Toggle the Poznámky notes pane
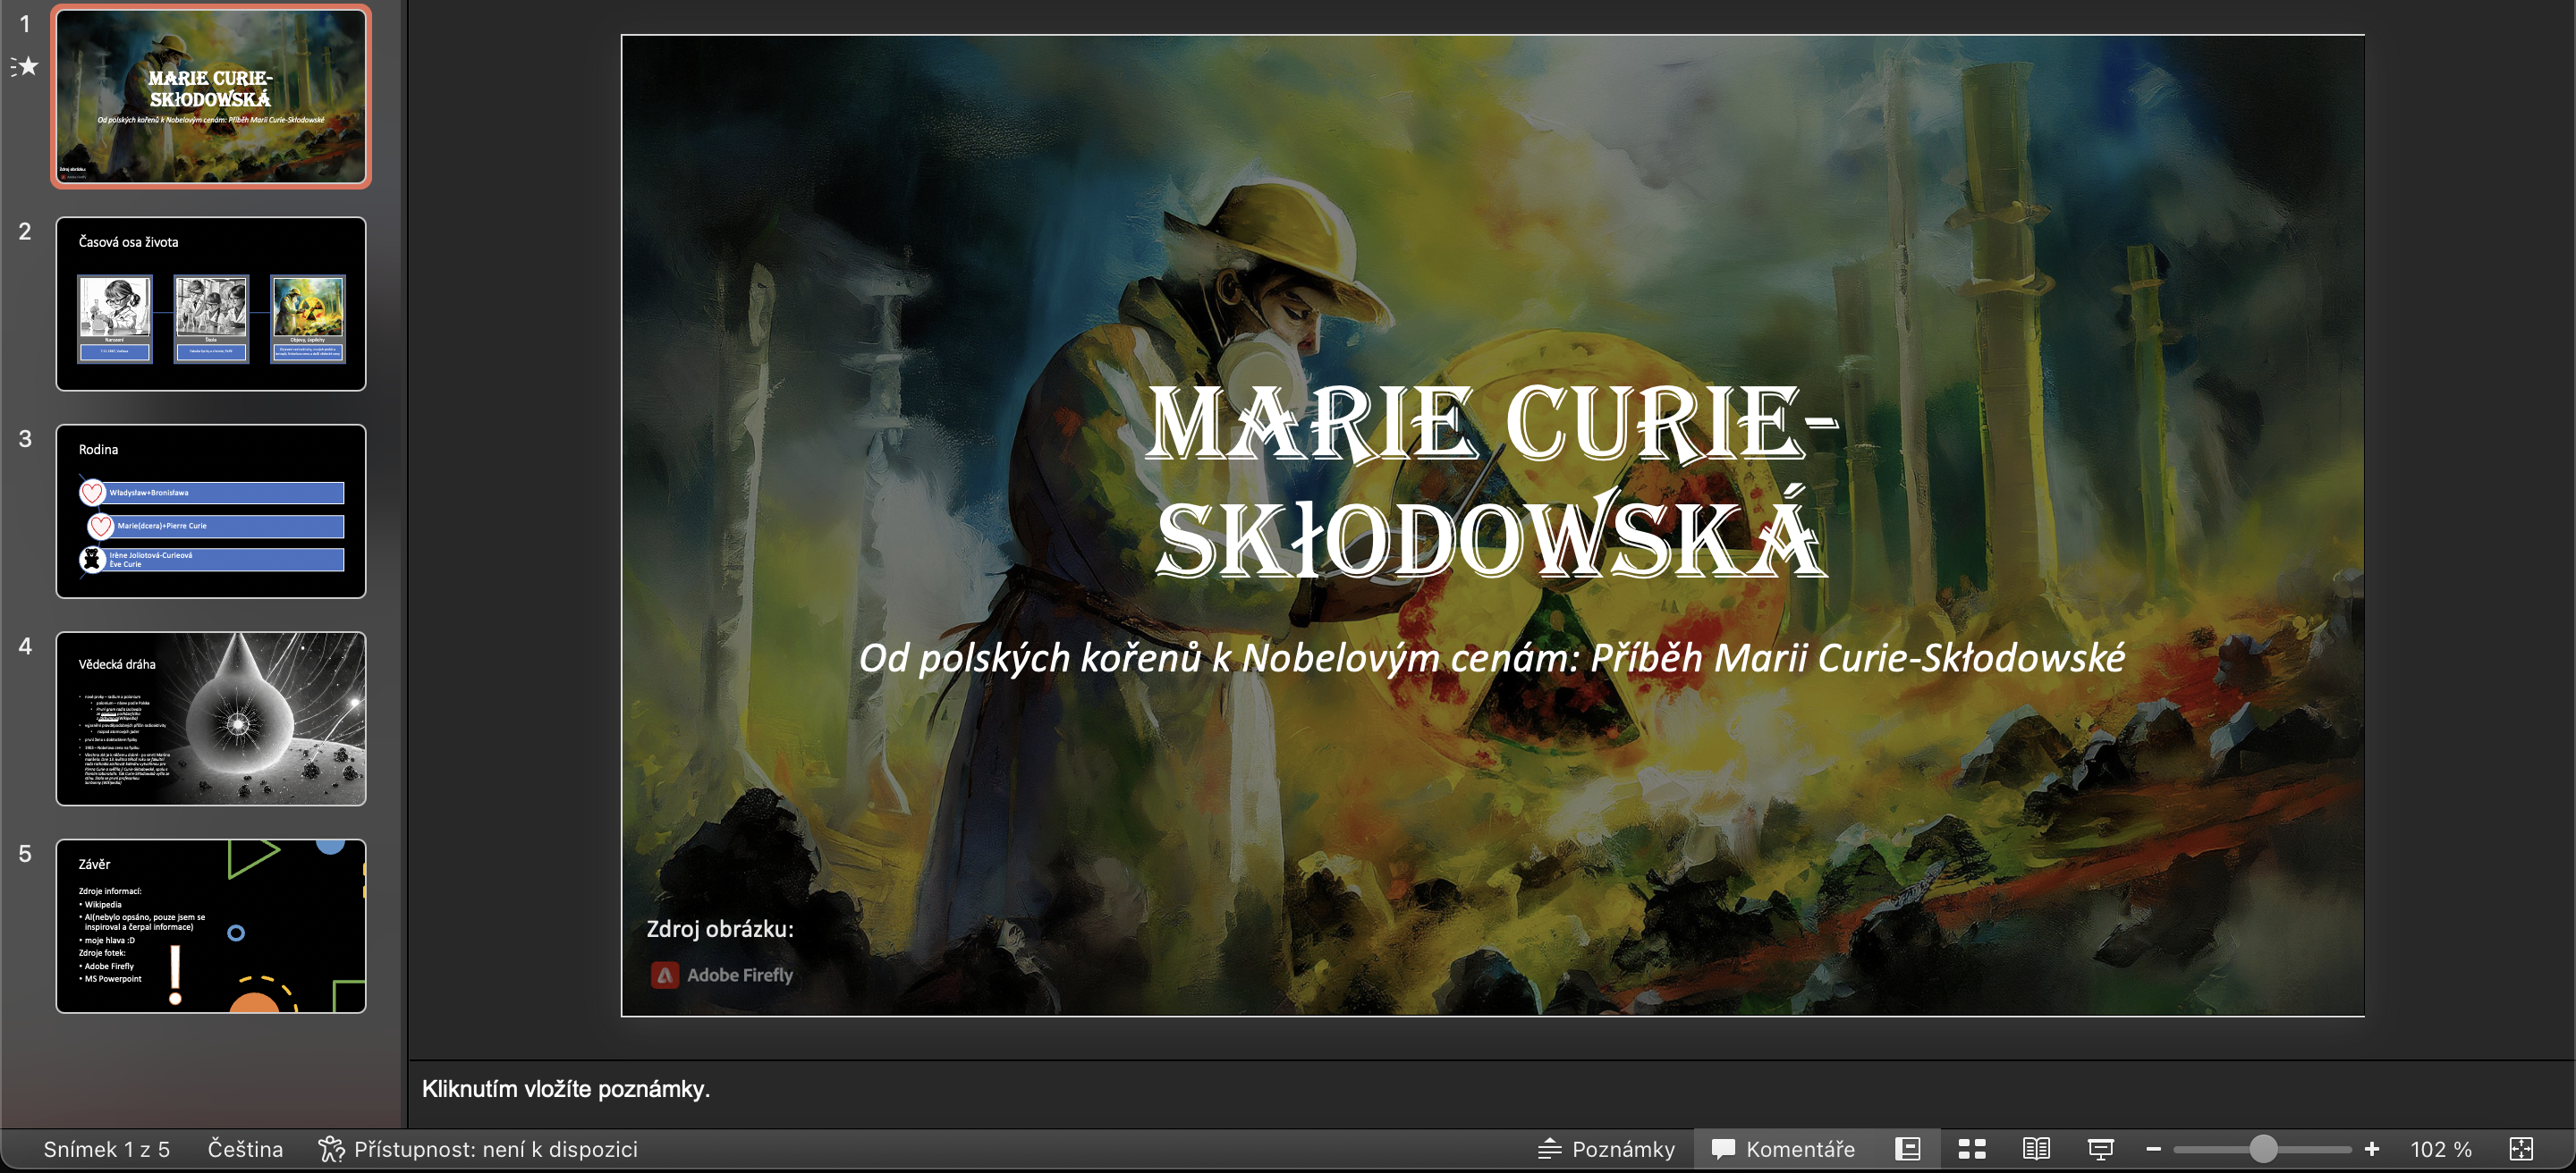 (1606, 1149)
